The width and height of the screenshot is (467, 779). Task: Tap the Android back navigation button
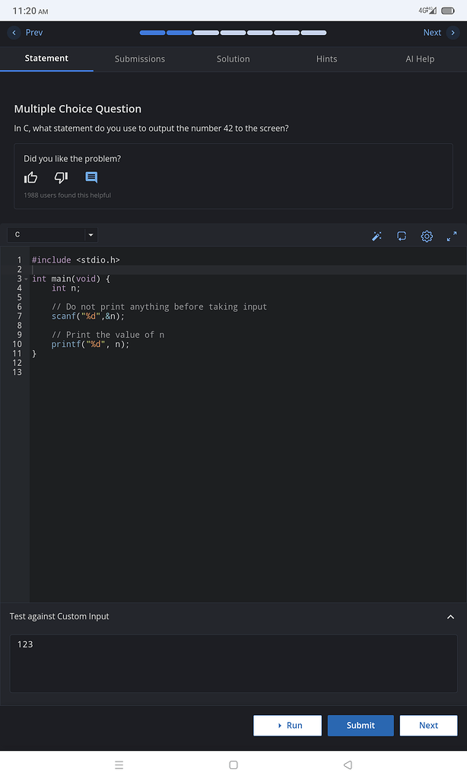point(348,765)
